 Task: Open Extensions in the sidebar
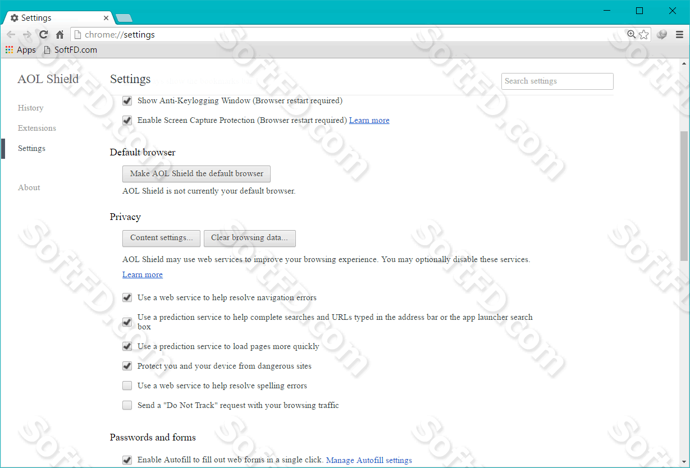coord(37,128)
